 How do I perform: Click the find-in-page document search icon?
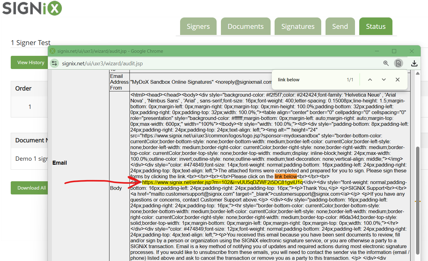[x=398, y=63]
